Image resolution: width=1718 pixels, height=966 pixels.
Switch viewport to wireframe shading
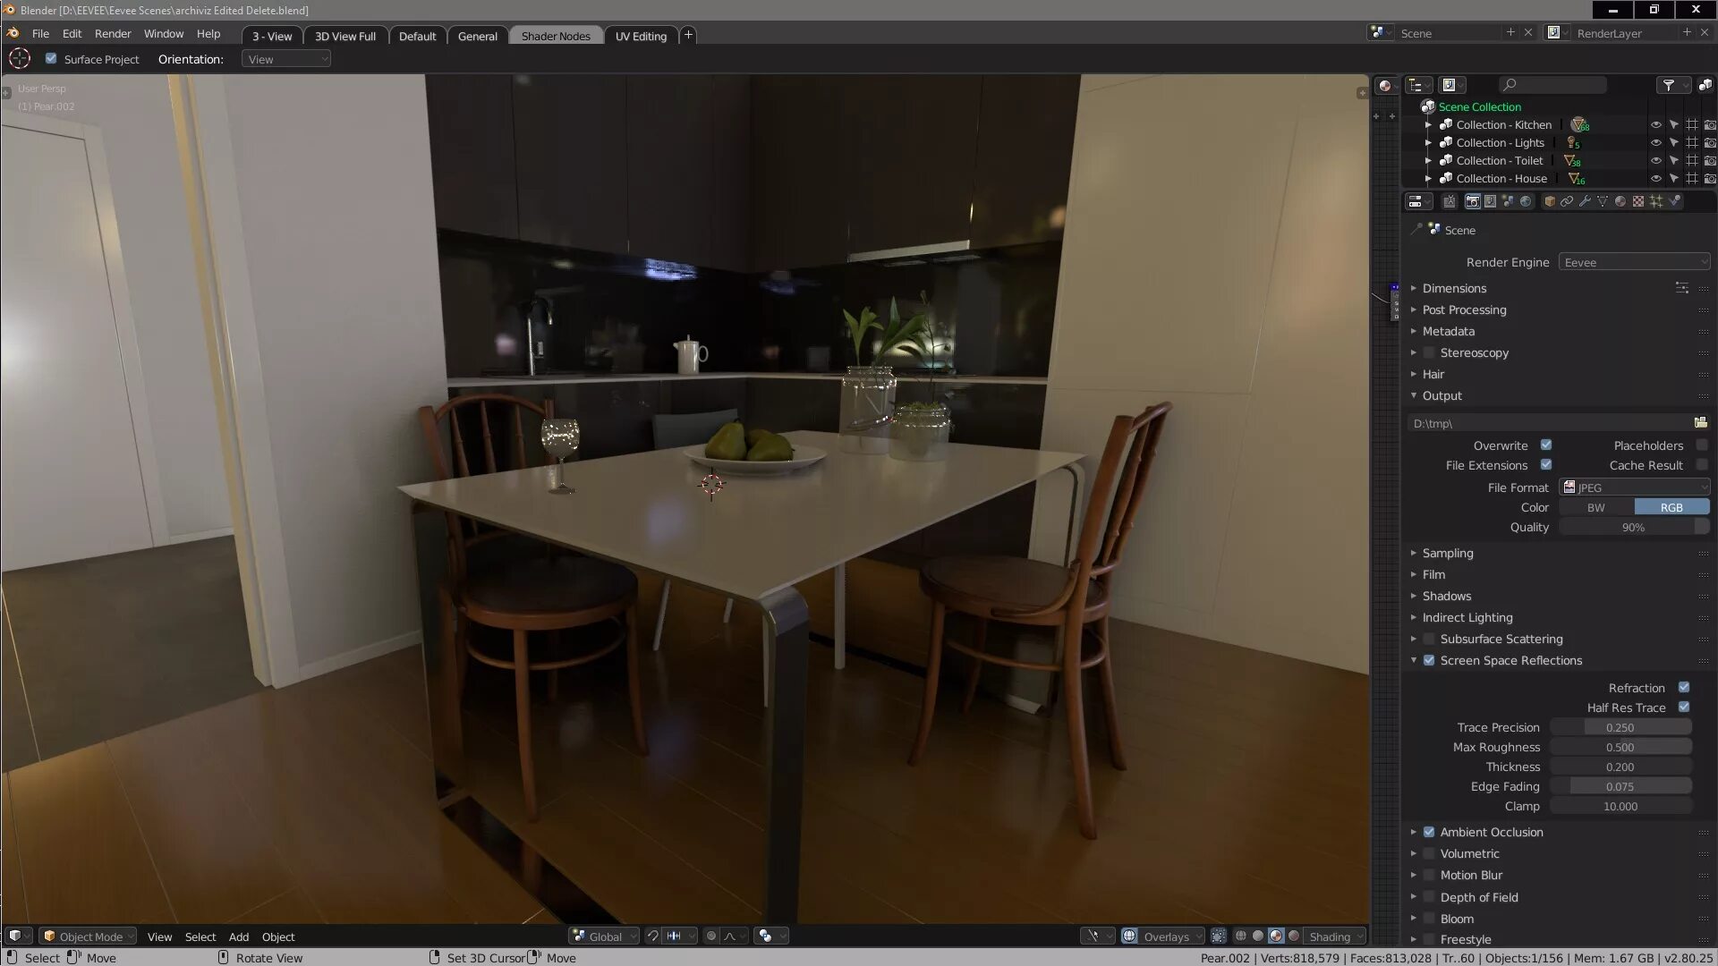click(1240, 936)
